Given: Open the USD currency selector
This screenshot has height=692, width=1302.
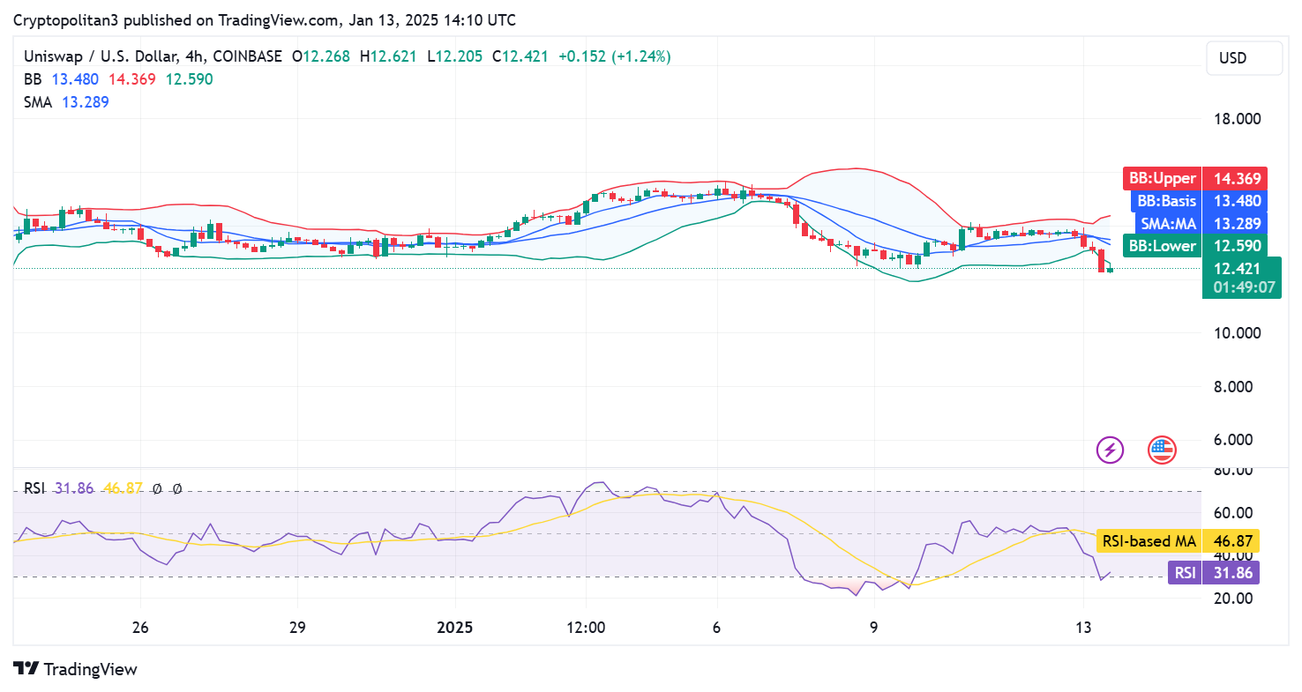Looking at the screenshot, I should coord(1244,58).
